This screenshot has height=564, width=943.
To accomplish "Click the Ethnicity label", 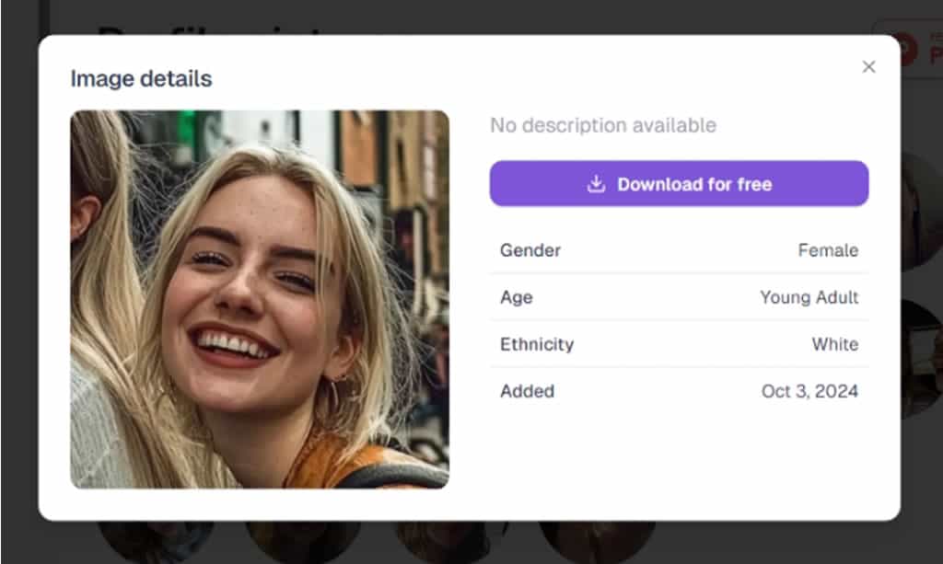I will point(537,344).
